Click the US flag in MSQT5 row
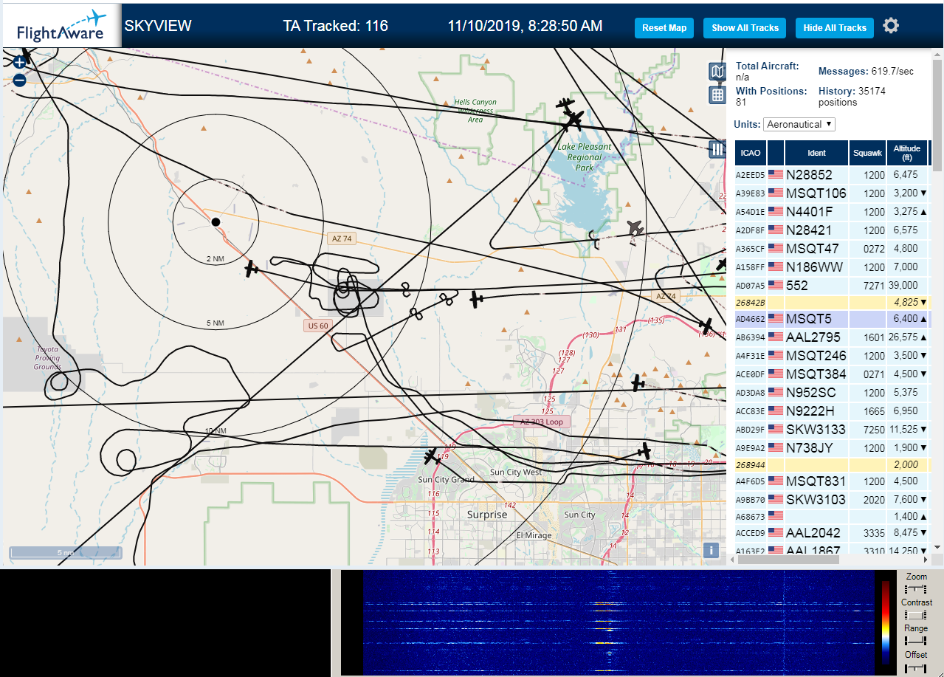Screen dimensions: 944x677 click(x=776, y=319)
